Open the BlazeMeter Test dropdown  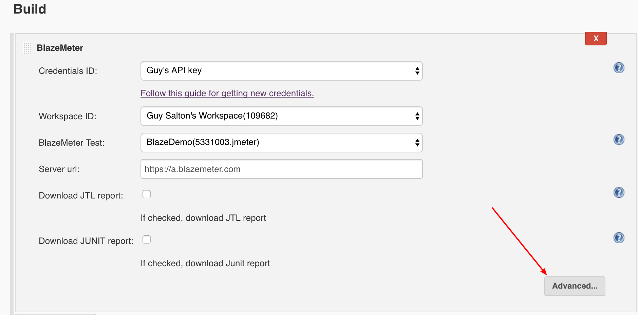coord(281,143)
